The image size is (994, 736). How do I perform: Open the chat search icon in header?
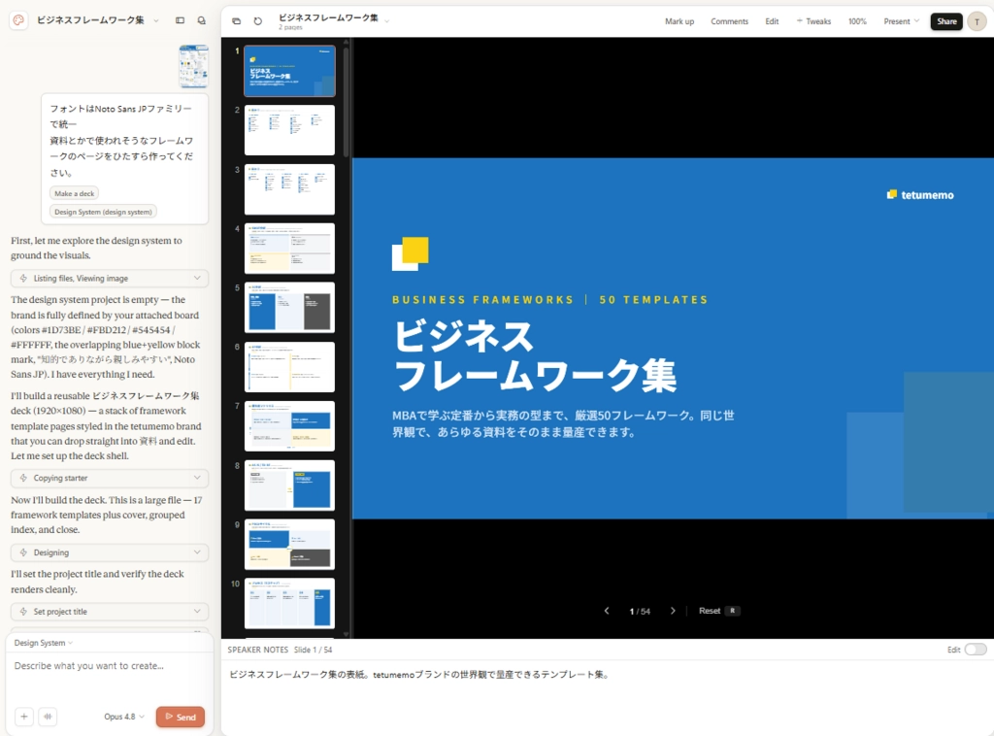(x=202, y=20)
